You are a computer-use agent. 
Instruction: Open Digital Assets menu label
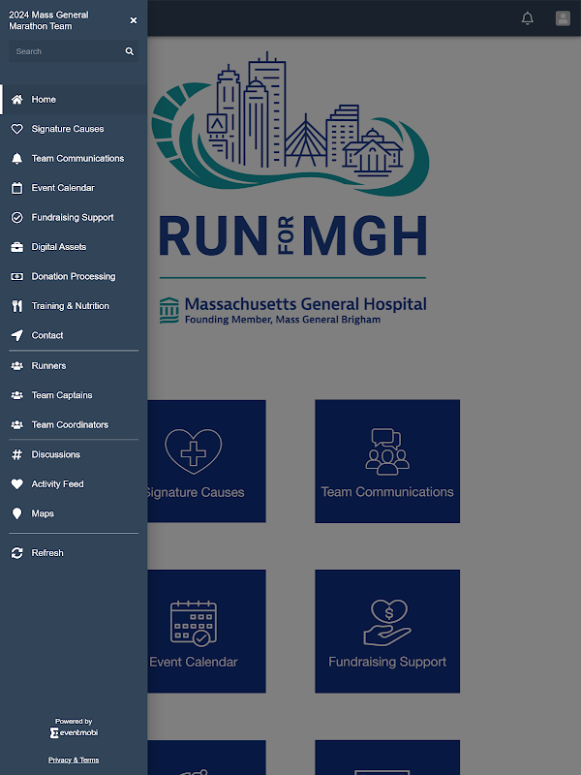59,247
